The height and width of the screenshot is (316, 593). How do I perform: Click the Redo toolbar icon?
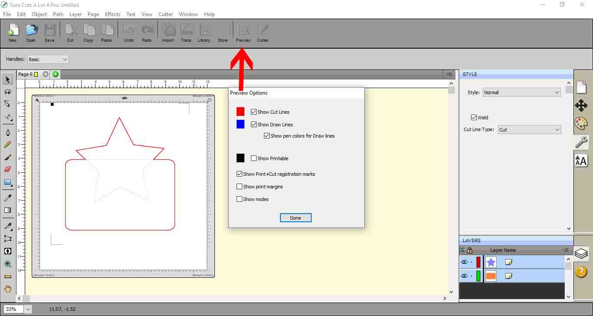tap(147, 33)
